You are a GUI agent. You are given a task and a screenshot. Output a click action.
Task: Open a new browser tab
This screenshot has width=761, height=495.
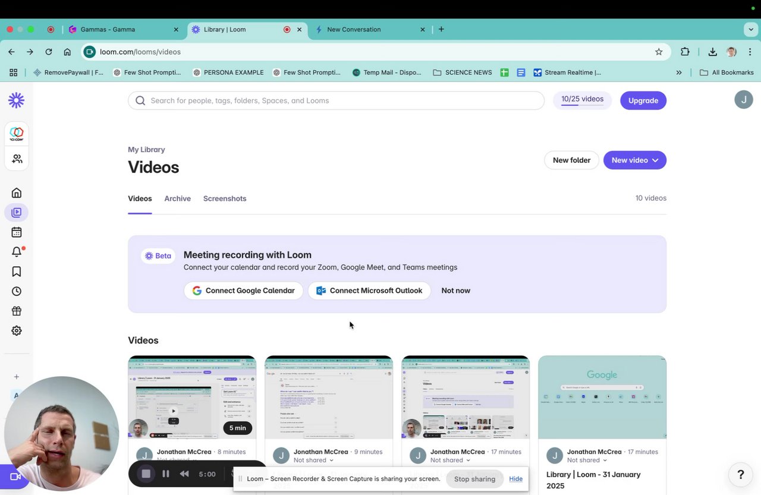pos(441,29)
